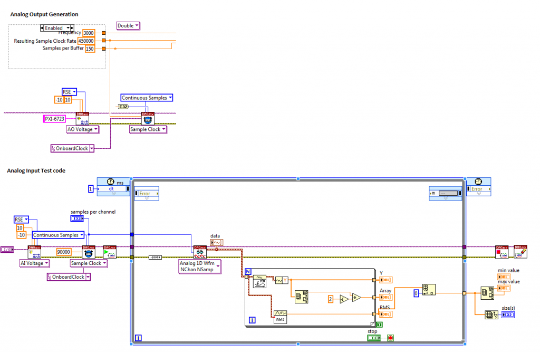Image resolution: width=540 pixels, height=352 pixels.
Task: Click the divide function triangle
Action: click(357, 297)
